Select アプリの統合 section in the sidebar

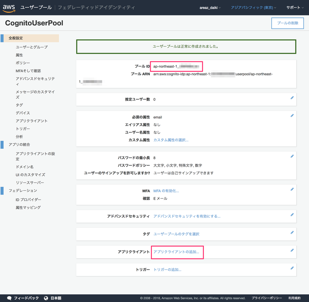click(x=19, y=144)
